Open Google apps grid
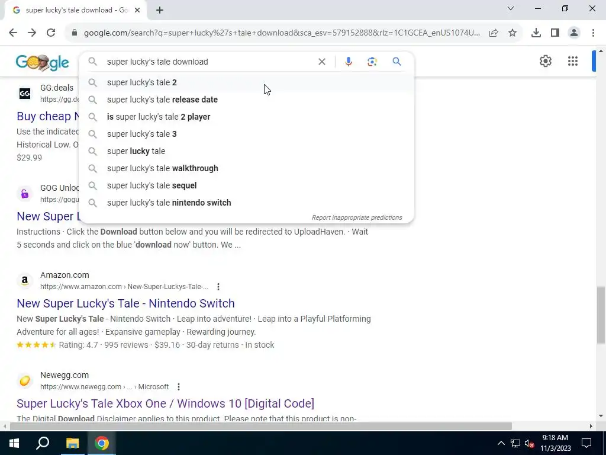Viewport: 606px width, 455px height. click(573, 61)
